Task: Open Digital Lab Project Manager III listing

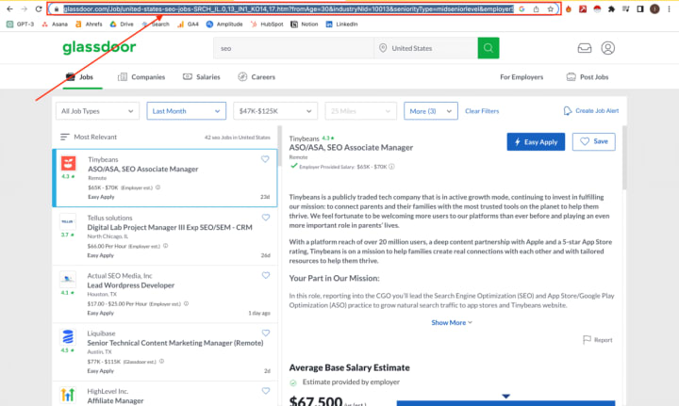Action: pyautogui.click(x=170, y=227)
